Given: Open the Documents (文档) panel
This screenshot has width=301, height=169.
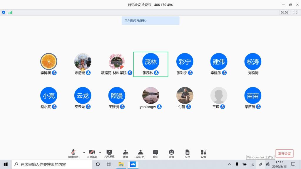Looking at the screenshot, I should click(x=187, y=152).
